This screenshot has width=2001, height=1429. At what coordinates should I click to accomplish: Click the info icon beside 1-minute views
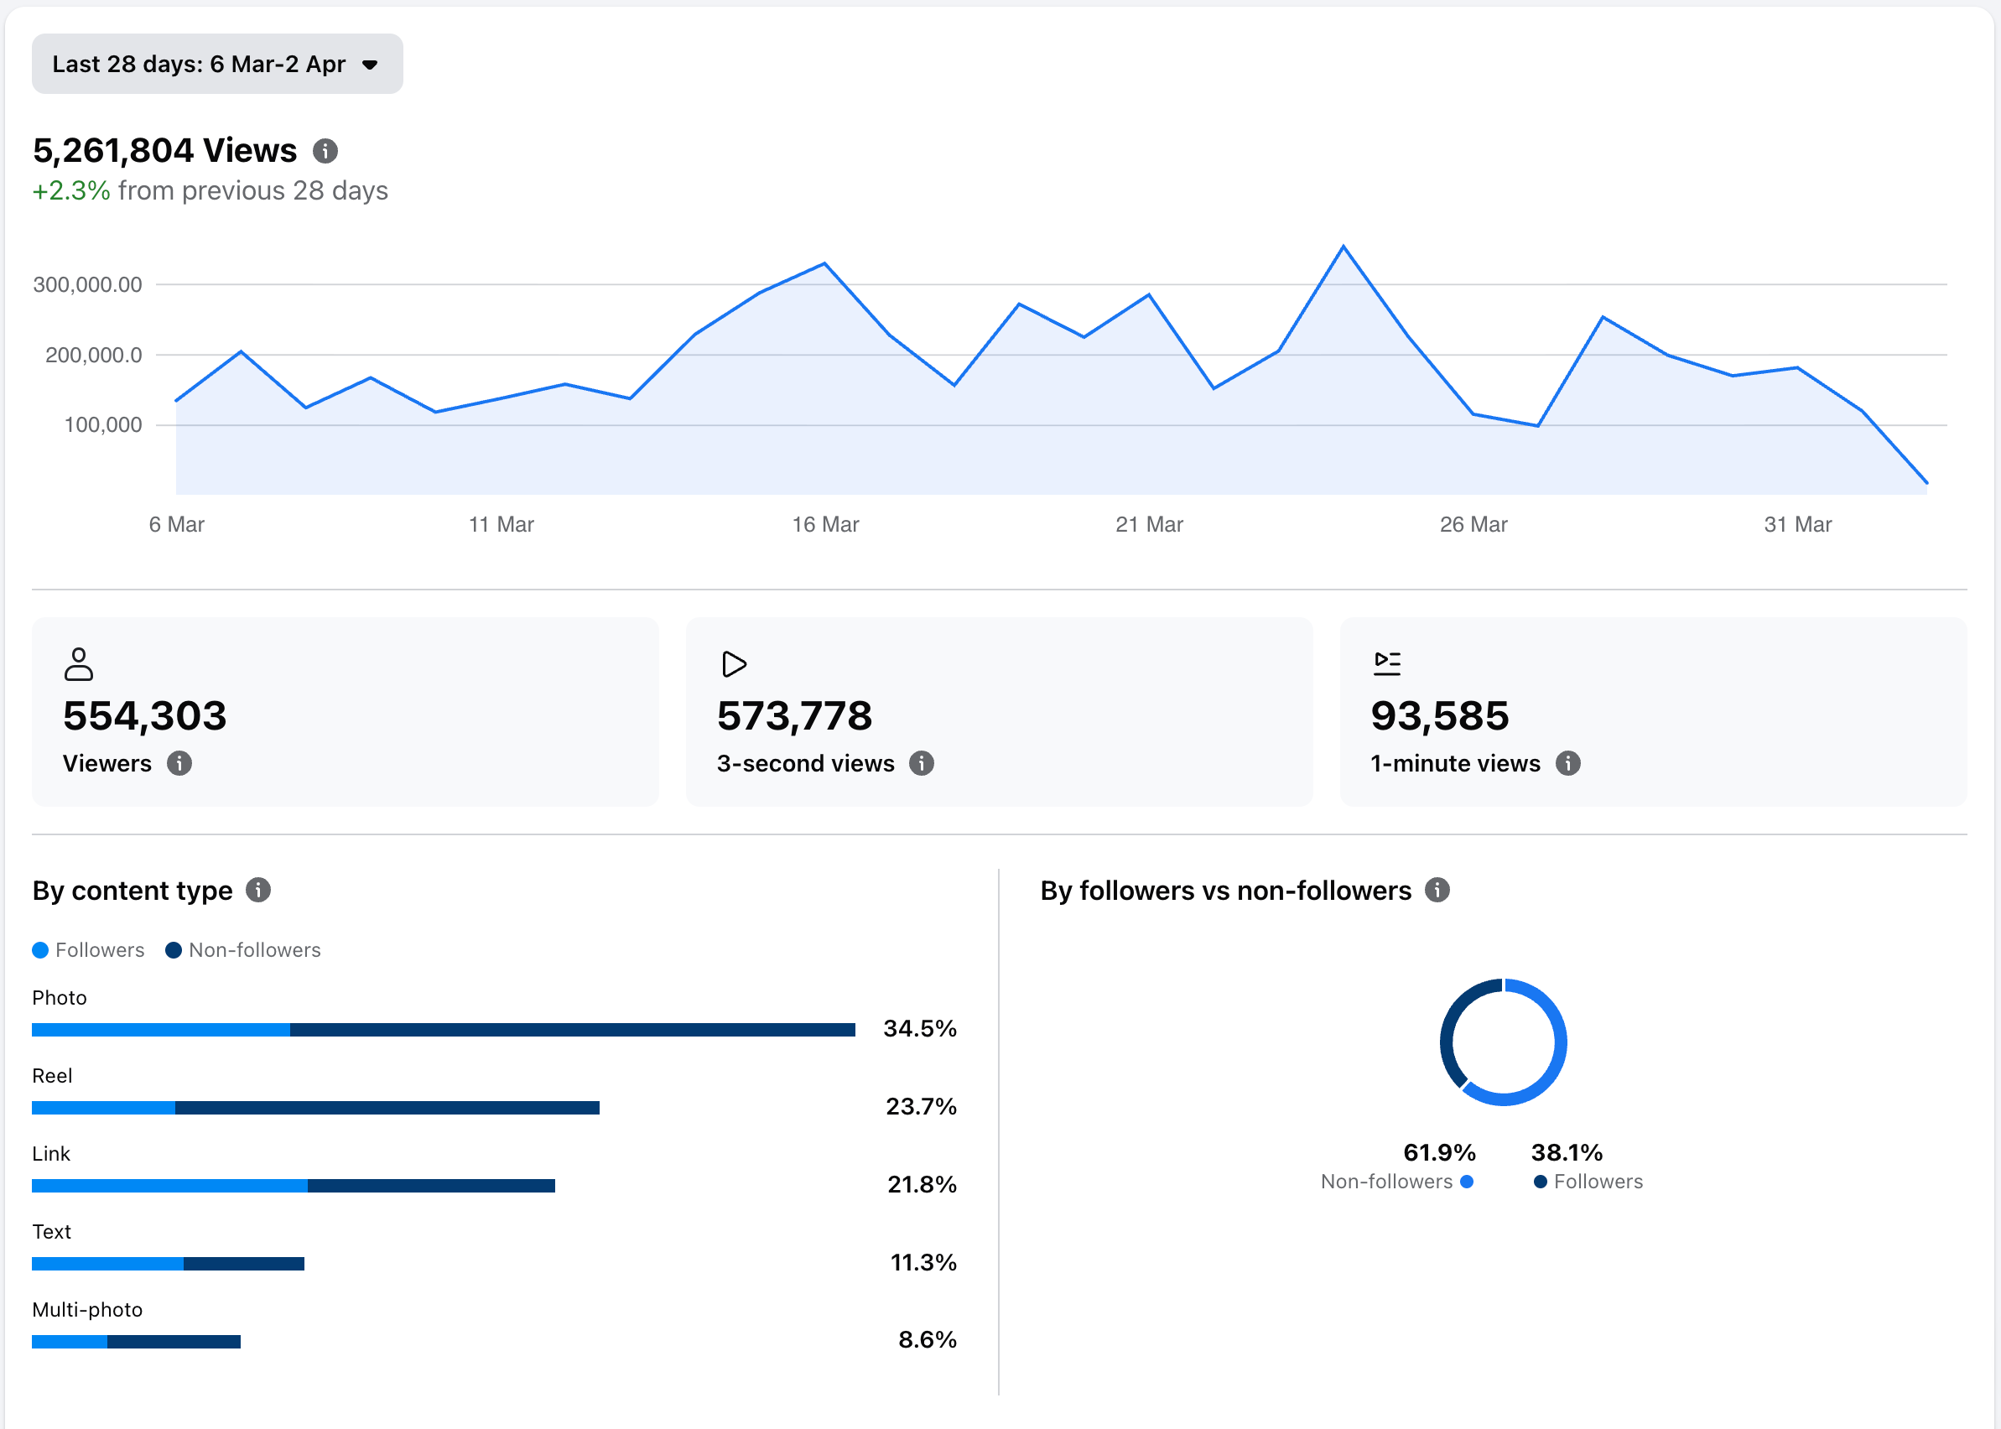[1567, 763]
